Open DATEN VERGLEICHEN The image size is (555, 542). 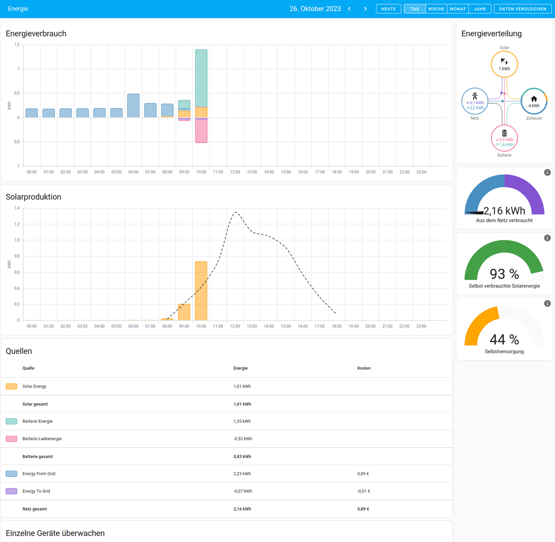522,9
